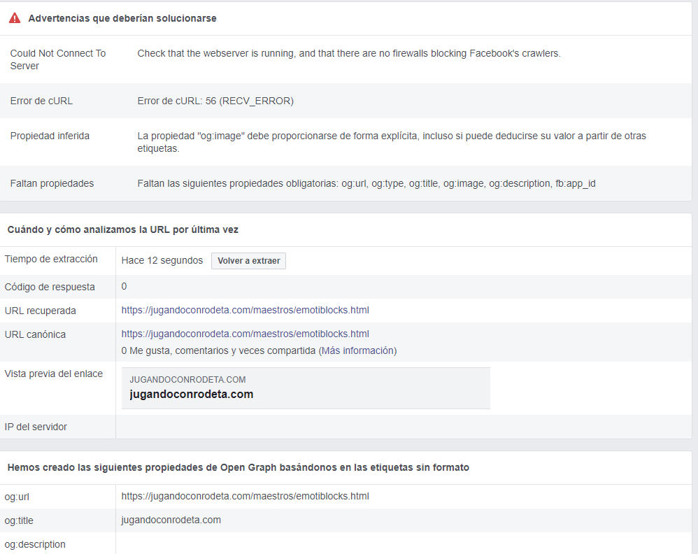Click the 'URL canónica' row label
The image size is (698, 554).
coord(35,334)
